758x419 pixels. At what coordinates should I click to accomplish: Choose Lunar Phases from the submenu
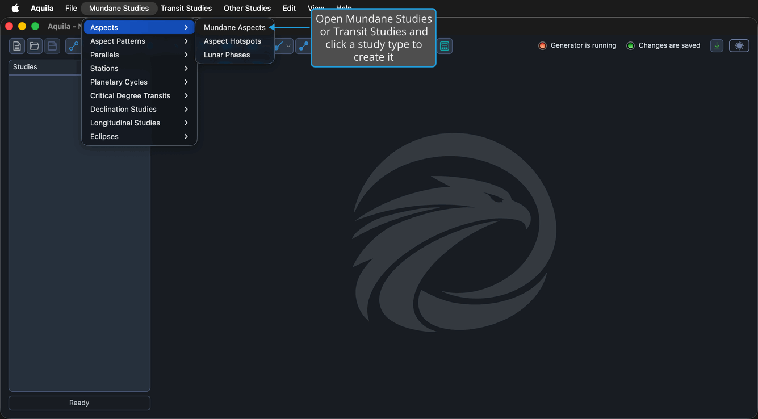(234, 55)
